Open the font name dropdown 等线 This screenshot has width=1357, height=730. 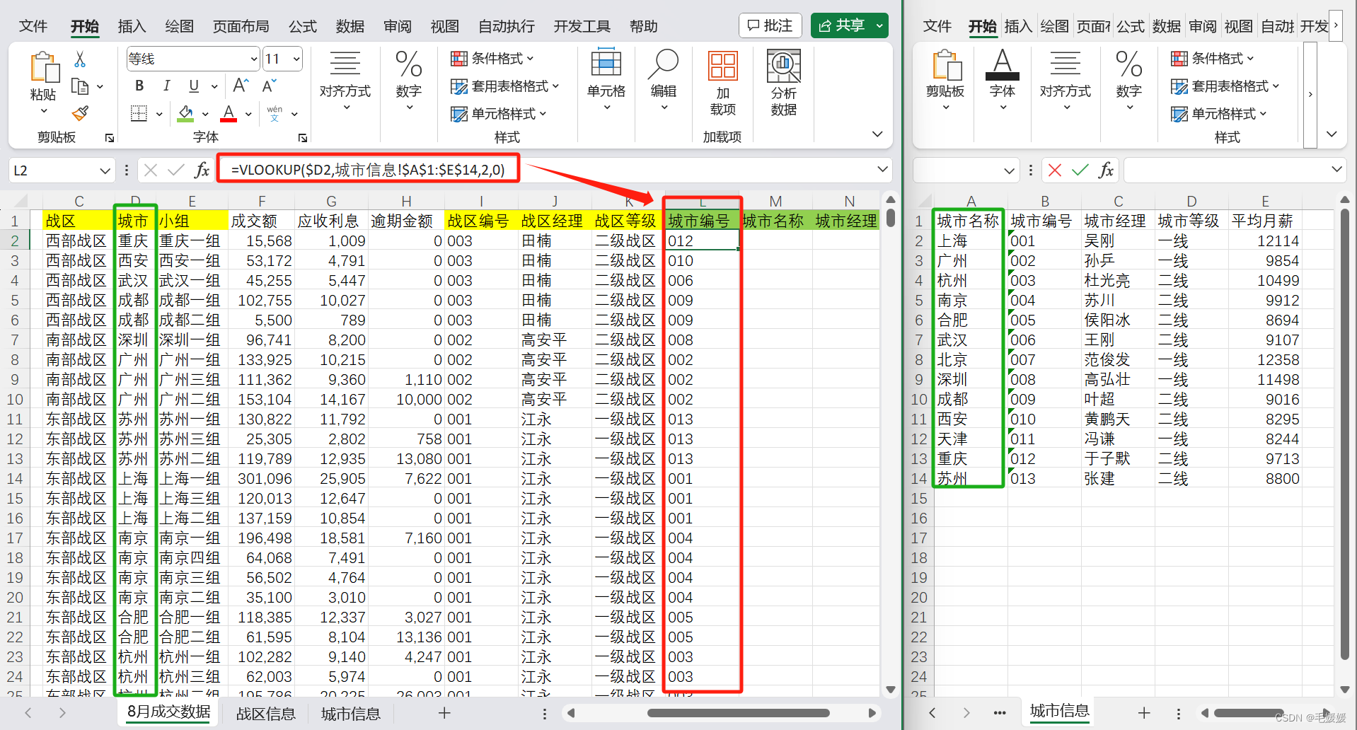pyautogui.click(x=254, y=59)
